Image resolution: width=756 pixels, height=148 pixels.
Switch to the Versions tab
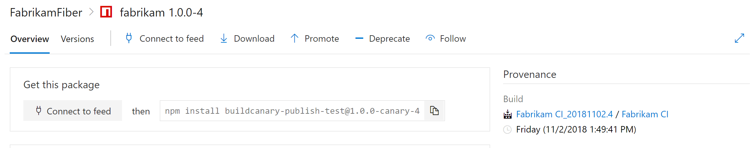[77, 39]
